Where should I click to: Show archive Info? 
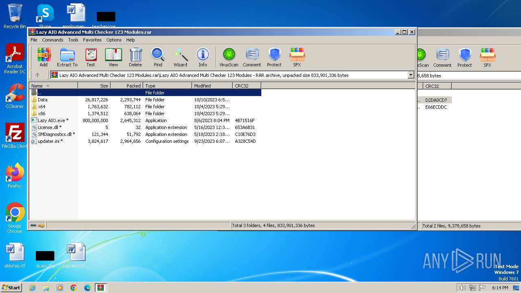pyautogui.click(x=203, y=57)
